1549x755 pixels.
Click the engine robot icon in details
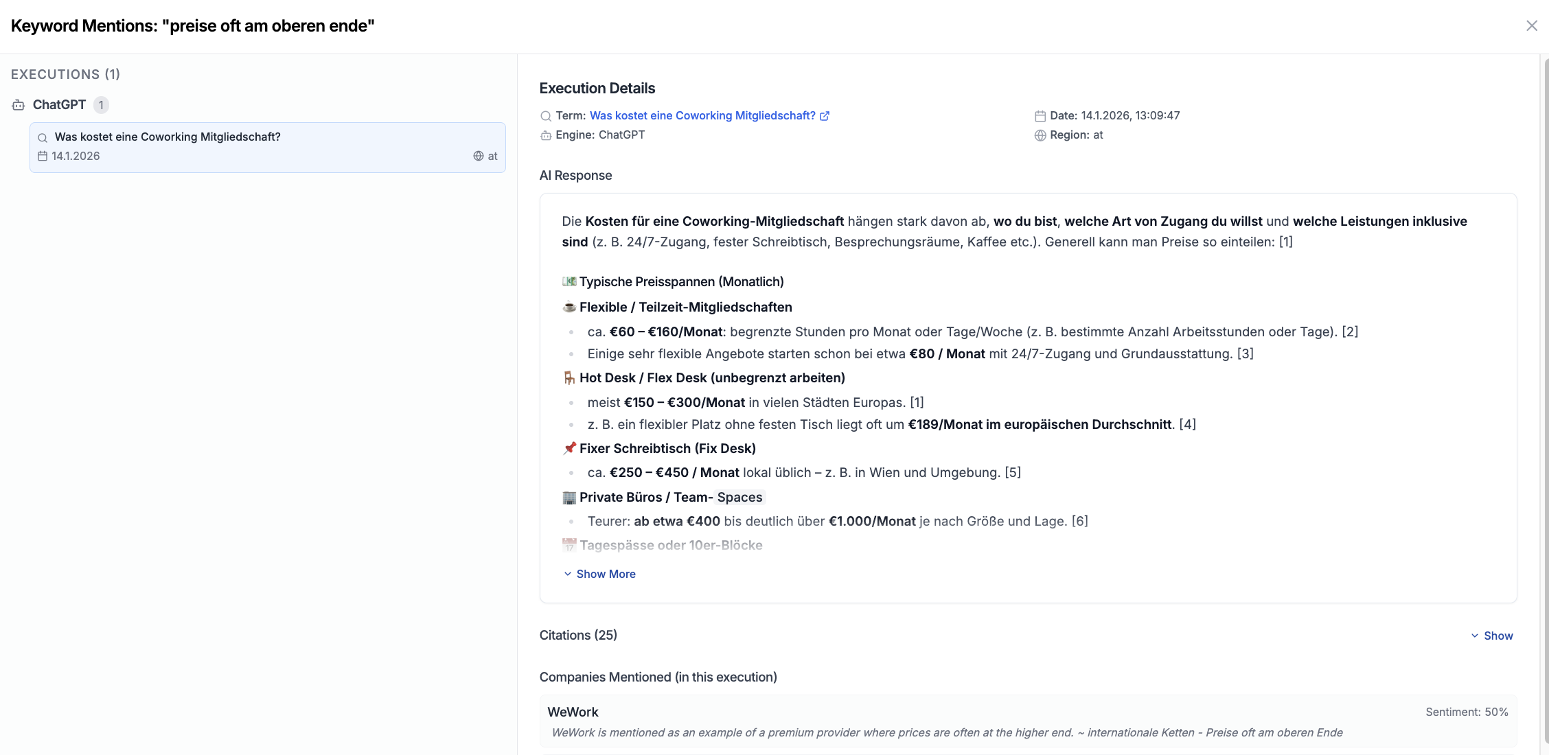(546, 135)
